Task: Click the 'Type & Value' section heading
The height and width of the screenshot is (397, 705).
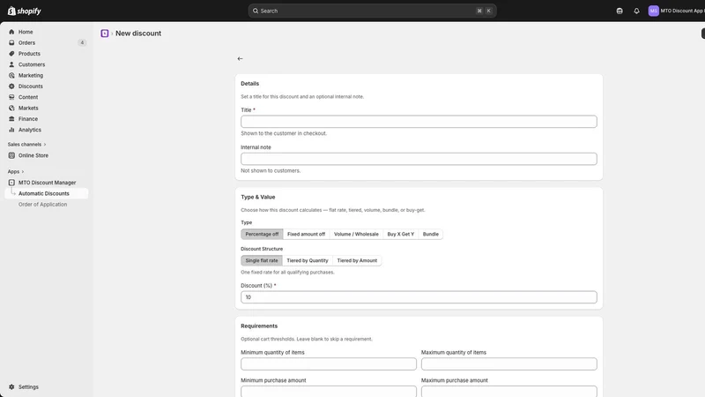Action: [x=257, y=197]
